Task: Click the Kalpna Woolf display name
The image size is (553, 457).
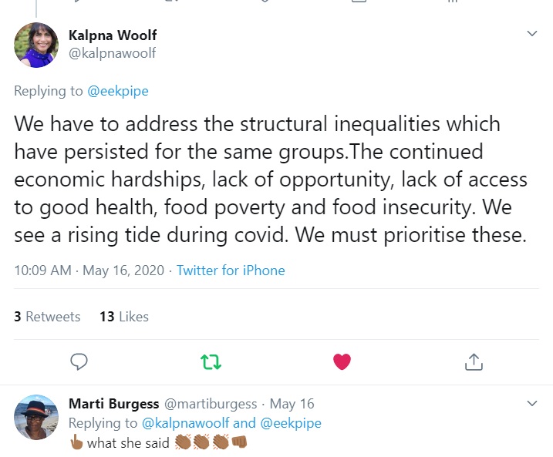Action: [113, 35]
